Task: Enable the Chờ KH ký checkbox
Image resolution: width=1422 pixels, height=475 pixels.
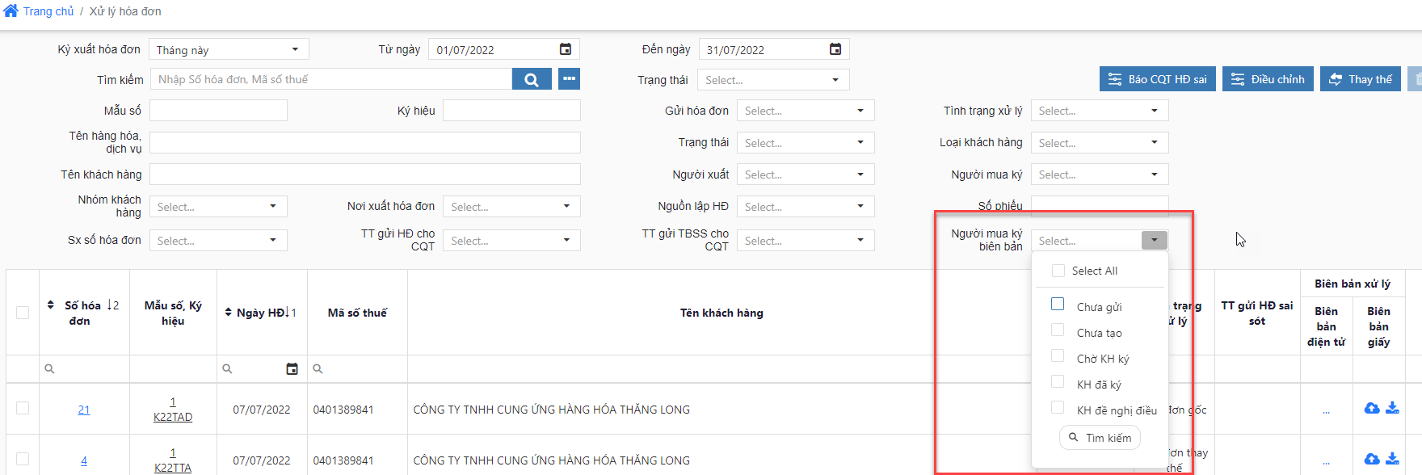Action: [1058, 355]
